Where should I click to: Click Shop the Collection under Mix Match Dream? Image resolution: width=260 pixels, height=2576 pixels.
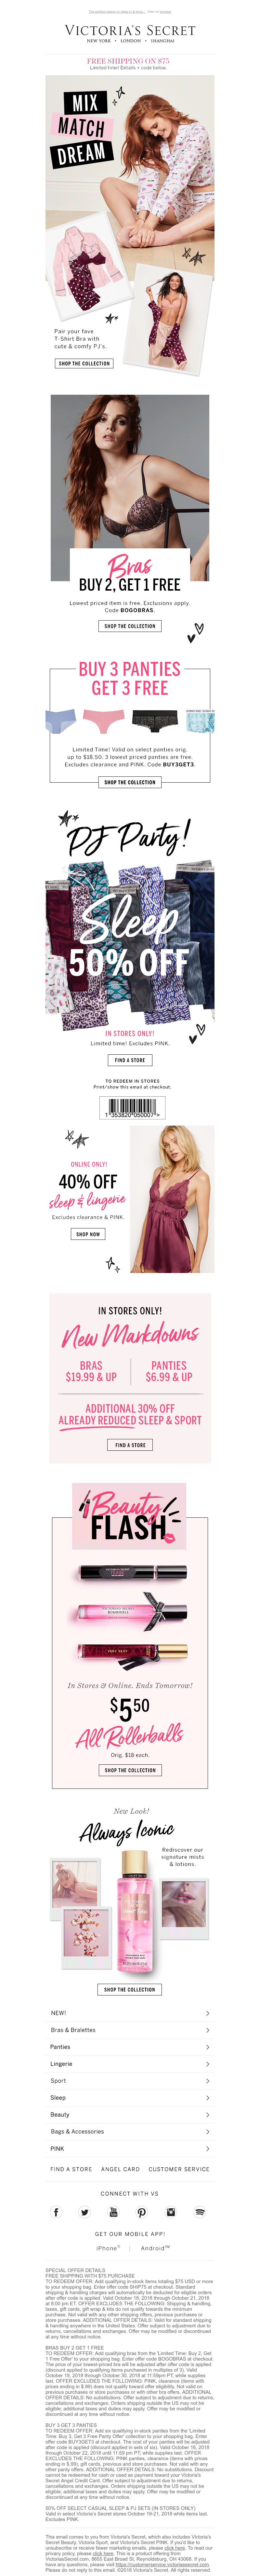84,363
